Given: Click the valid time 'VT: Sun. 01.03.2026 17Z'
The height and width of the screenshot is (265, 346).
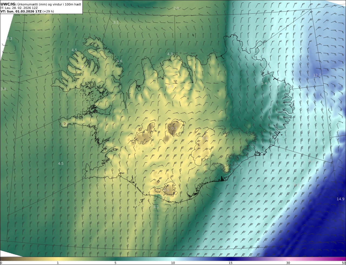Looking at the screenshot, I should click(21, 11).
